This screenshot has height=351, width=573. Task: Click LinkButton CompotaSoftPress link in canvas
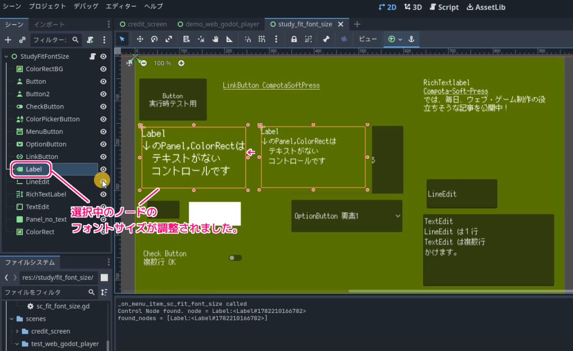pos(271,85)
